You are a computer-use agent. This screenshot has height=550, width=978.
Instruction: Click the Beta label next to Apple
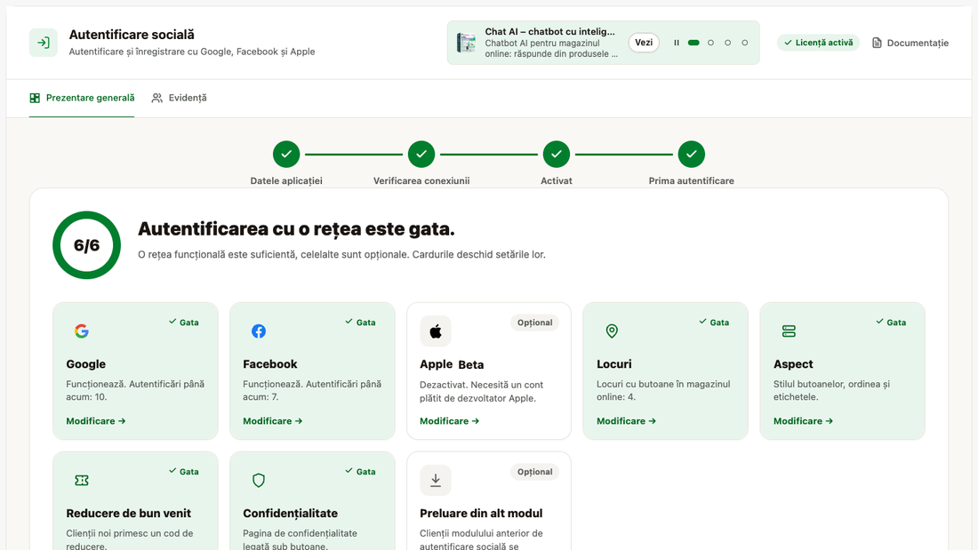click(x=471, y=365)
